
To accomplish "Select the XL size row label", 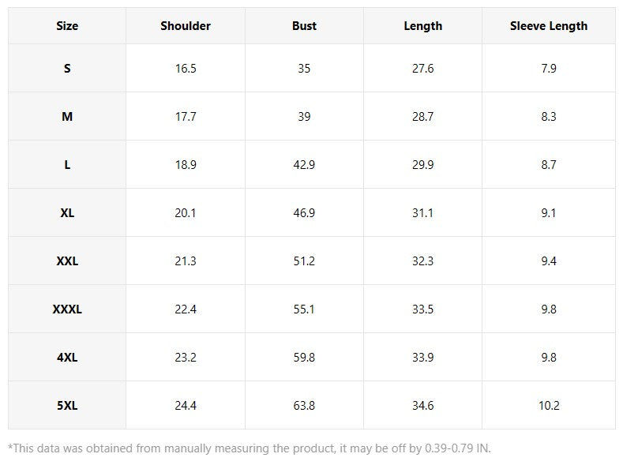I will [x=67, y=213].
